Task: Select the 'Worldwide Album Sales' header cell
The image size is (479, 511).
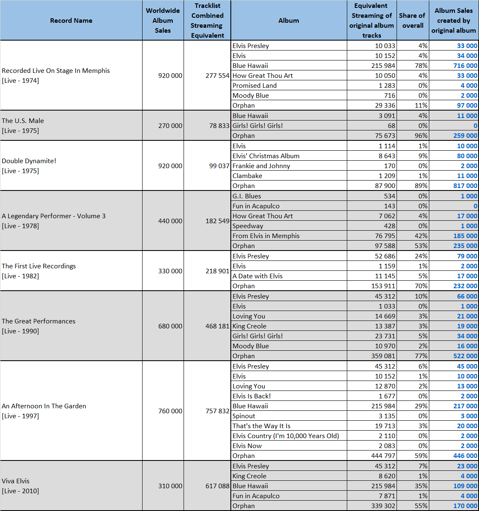Action: 163,20
